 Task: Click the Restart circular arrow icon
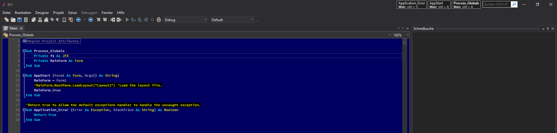159,20
